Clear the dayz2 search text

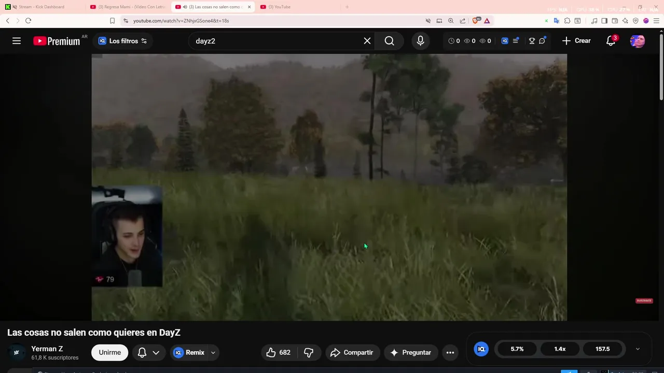367,41
